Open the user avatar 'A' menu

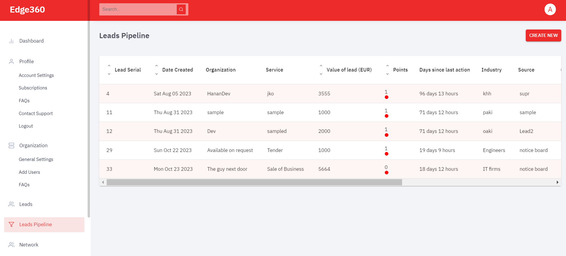point(550,9)
